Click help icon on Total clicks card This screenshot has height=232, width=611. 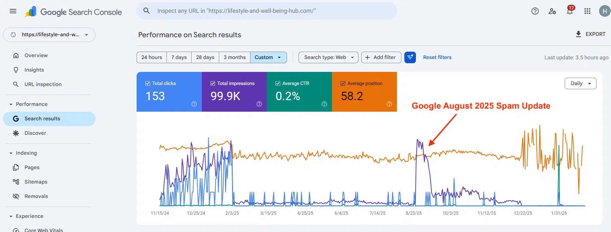(x=194, y=104)
